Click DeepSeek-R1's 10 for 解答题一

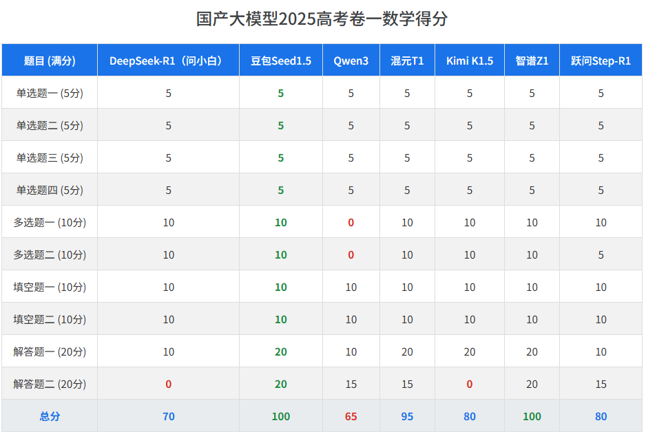[x=169, y=351]
